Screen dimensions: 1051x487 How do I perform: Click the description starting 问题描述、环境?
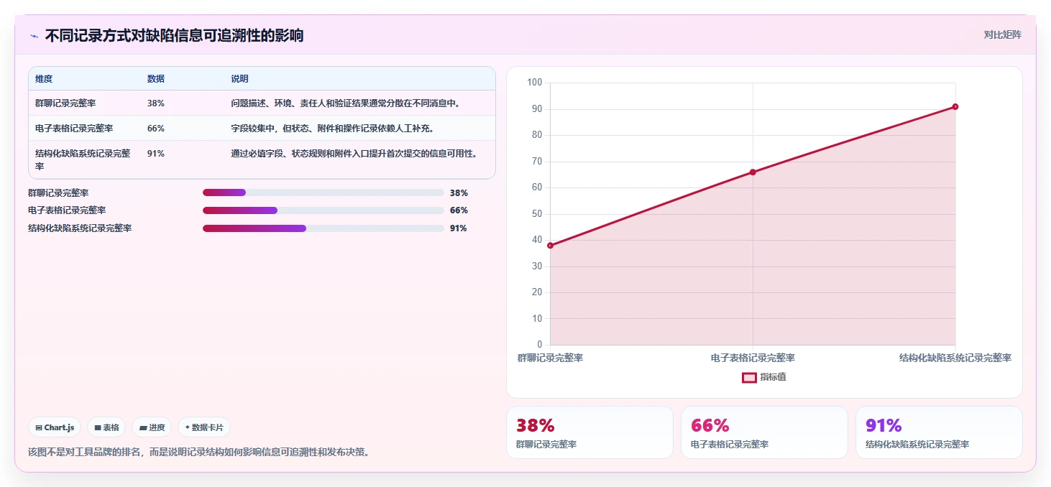tap(346, 103)
